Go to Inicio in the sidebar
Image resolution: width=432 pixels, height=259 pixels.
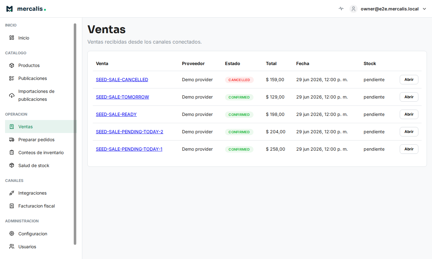[x=41, y=38]
